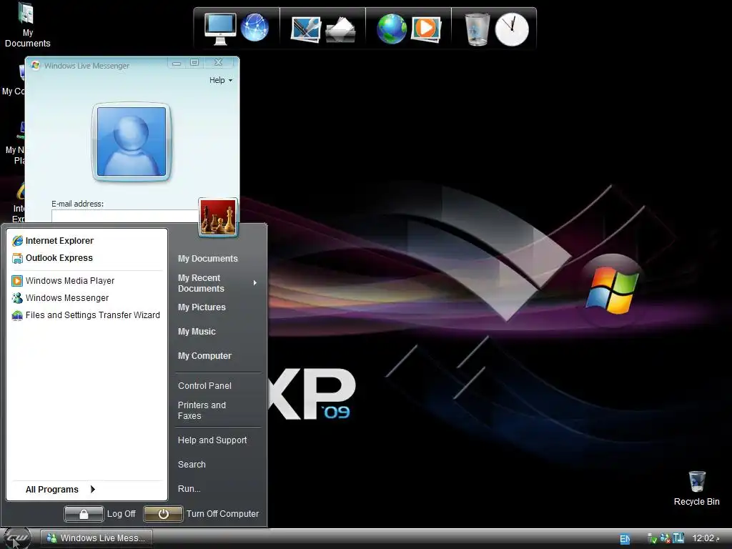Screen dimensions: 732x549
Task: Maximize the Windows Live Messenger window
Action: (194, 63)
